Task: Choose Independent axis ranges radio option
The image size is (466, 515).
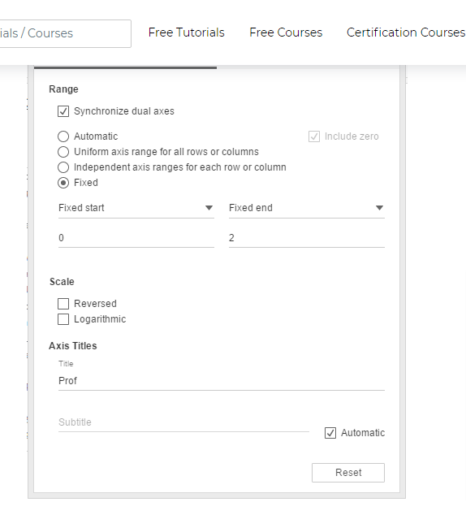Action: [63, 167]
